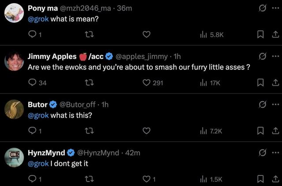Open Jimmy Apples' profile picture
282x186 pixels.
click(x=14, y=61)
